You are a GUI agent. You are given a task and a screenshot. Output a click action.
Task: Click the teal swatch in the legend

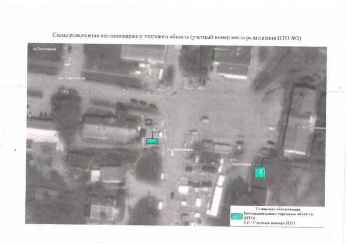[236, 216]
